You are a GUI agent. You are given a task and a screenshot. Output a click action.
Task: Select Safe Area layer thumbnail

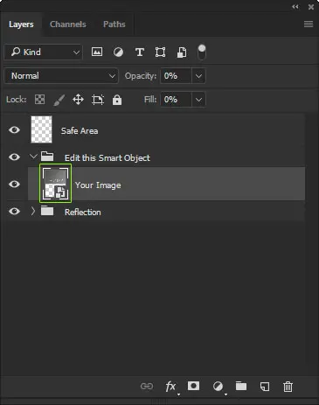42,129
